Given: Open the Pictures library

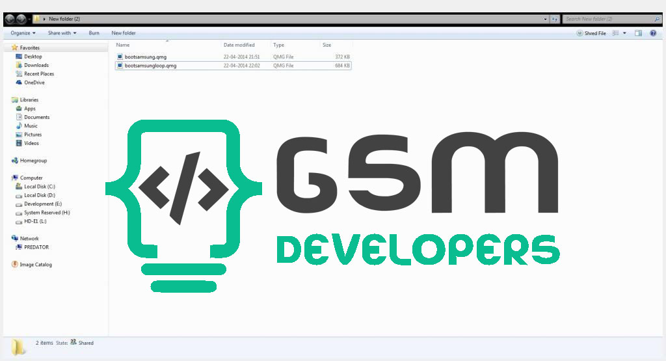Looking at the screenshot, I should pos(33,135).
